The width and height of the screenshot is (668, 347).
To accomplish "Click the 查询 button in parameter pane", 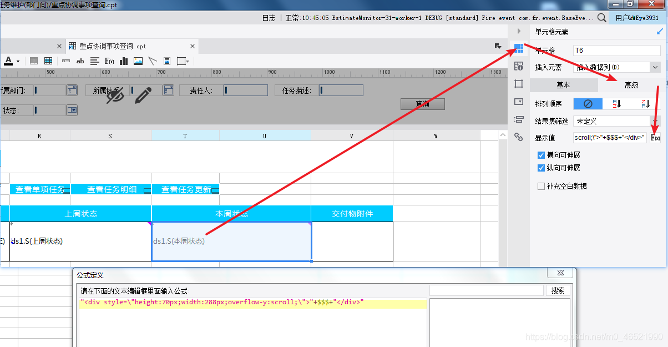I will pos(422,104).
